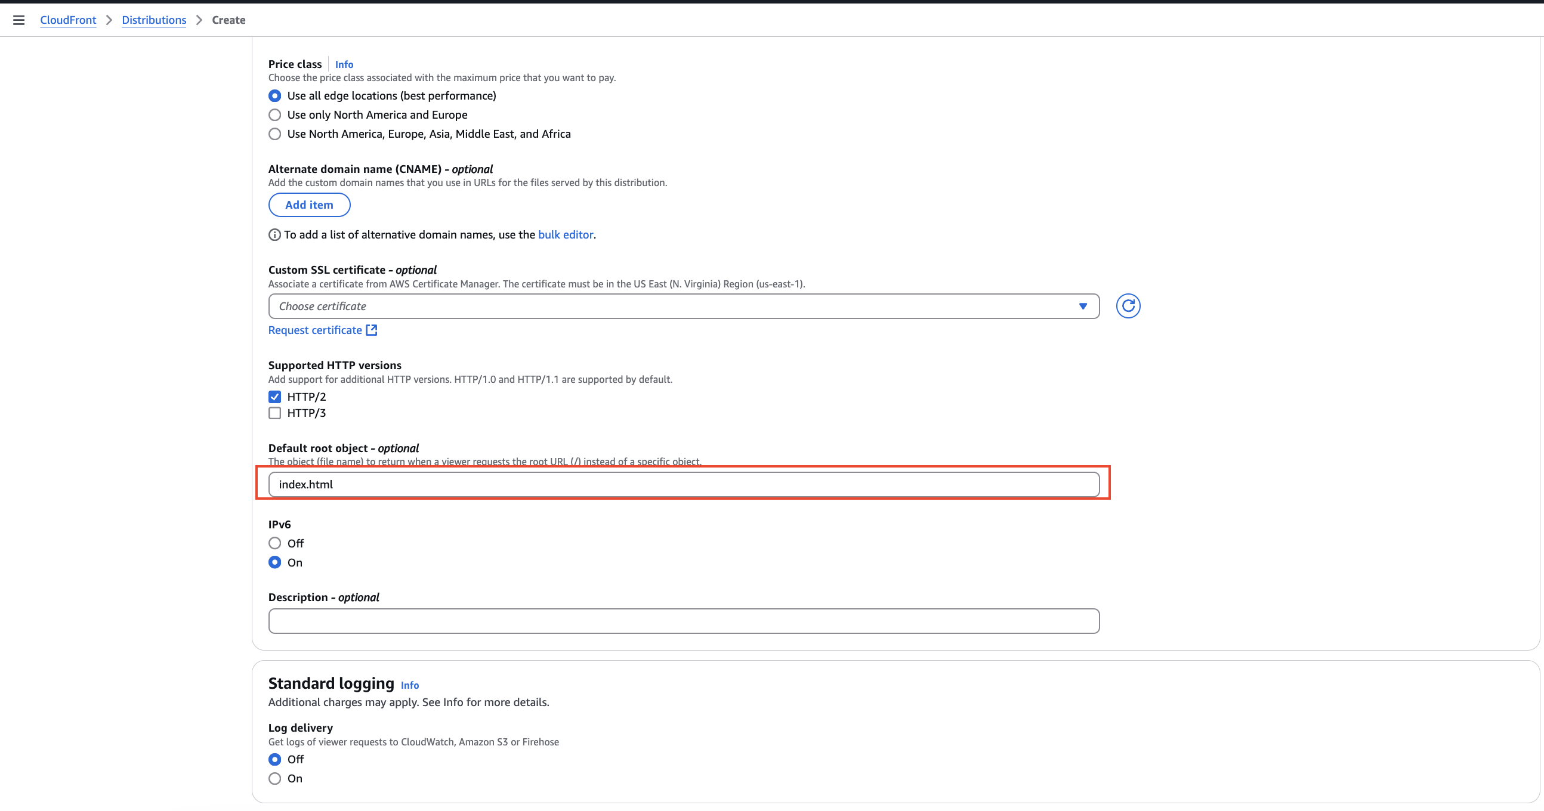Uncheck the HTTP/2 checkbox
Viewport: 1544px width, 811px height.
[274, 397]
